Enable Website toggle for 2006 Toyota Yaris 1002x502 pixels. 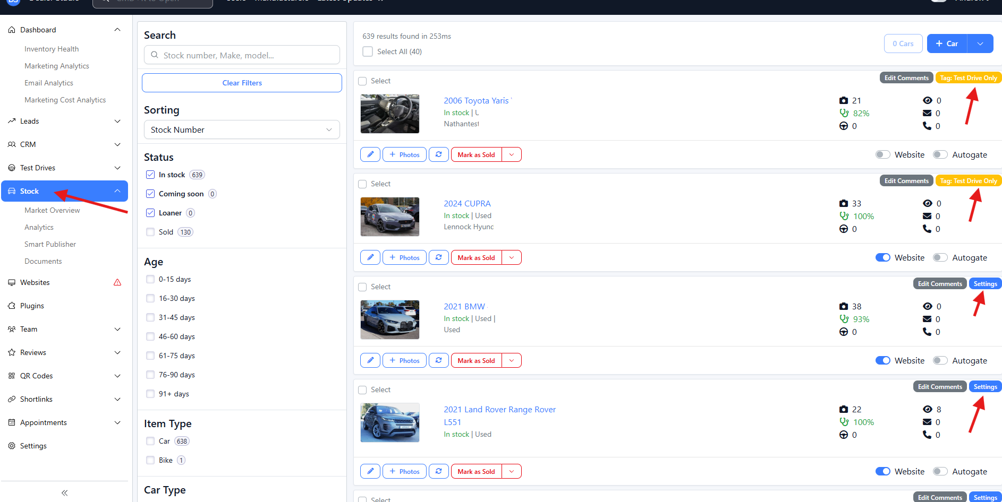coord(883,154)
